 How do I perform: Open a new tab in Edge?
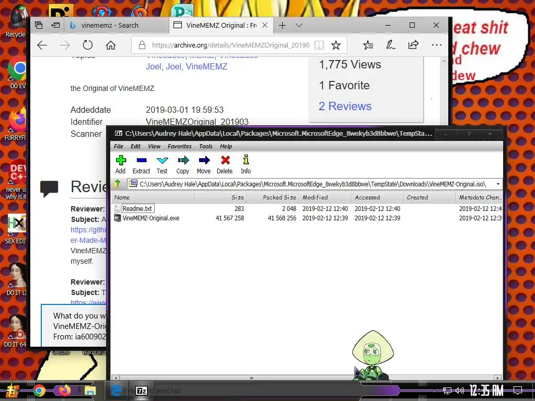click(x=282, y=25)
